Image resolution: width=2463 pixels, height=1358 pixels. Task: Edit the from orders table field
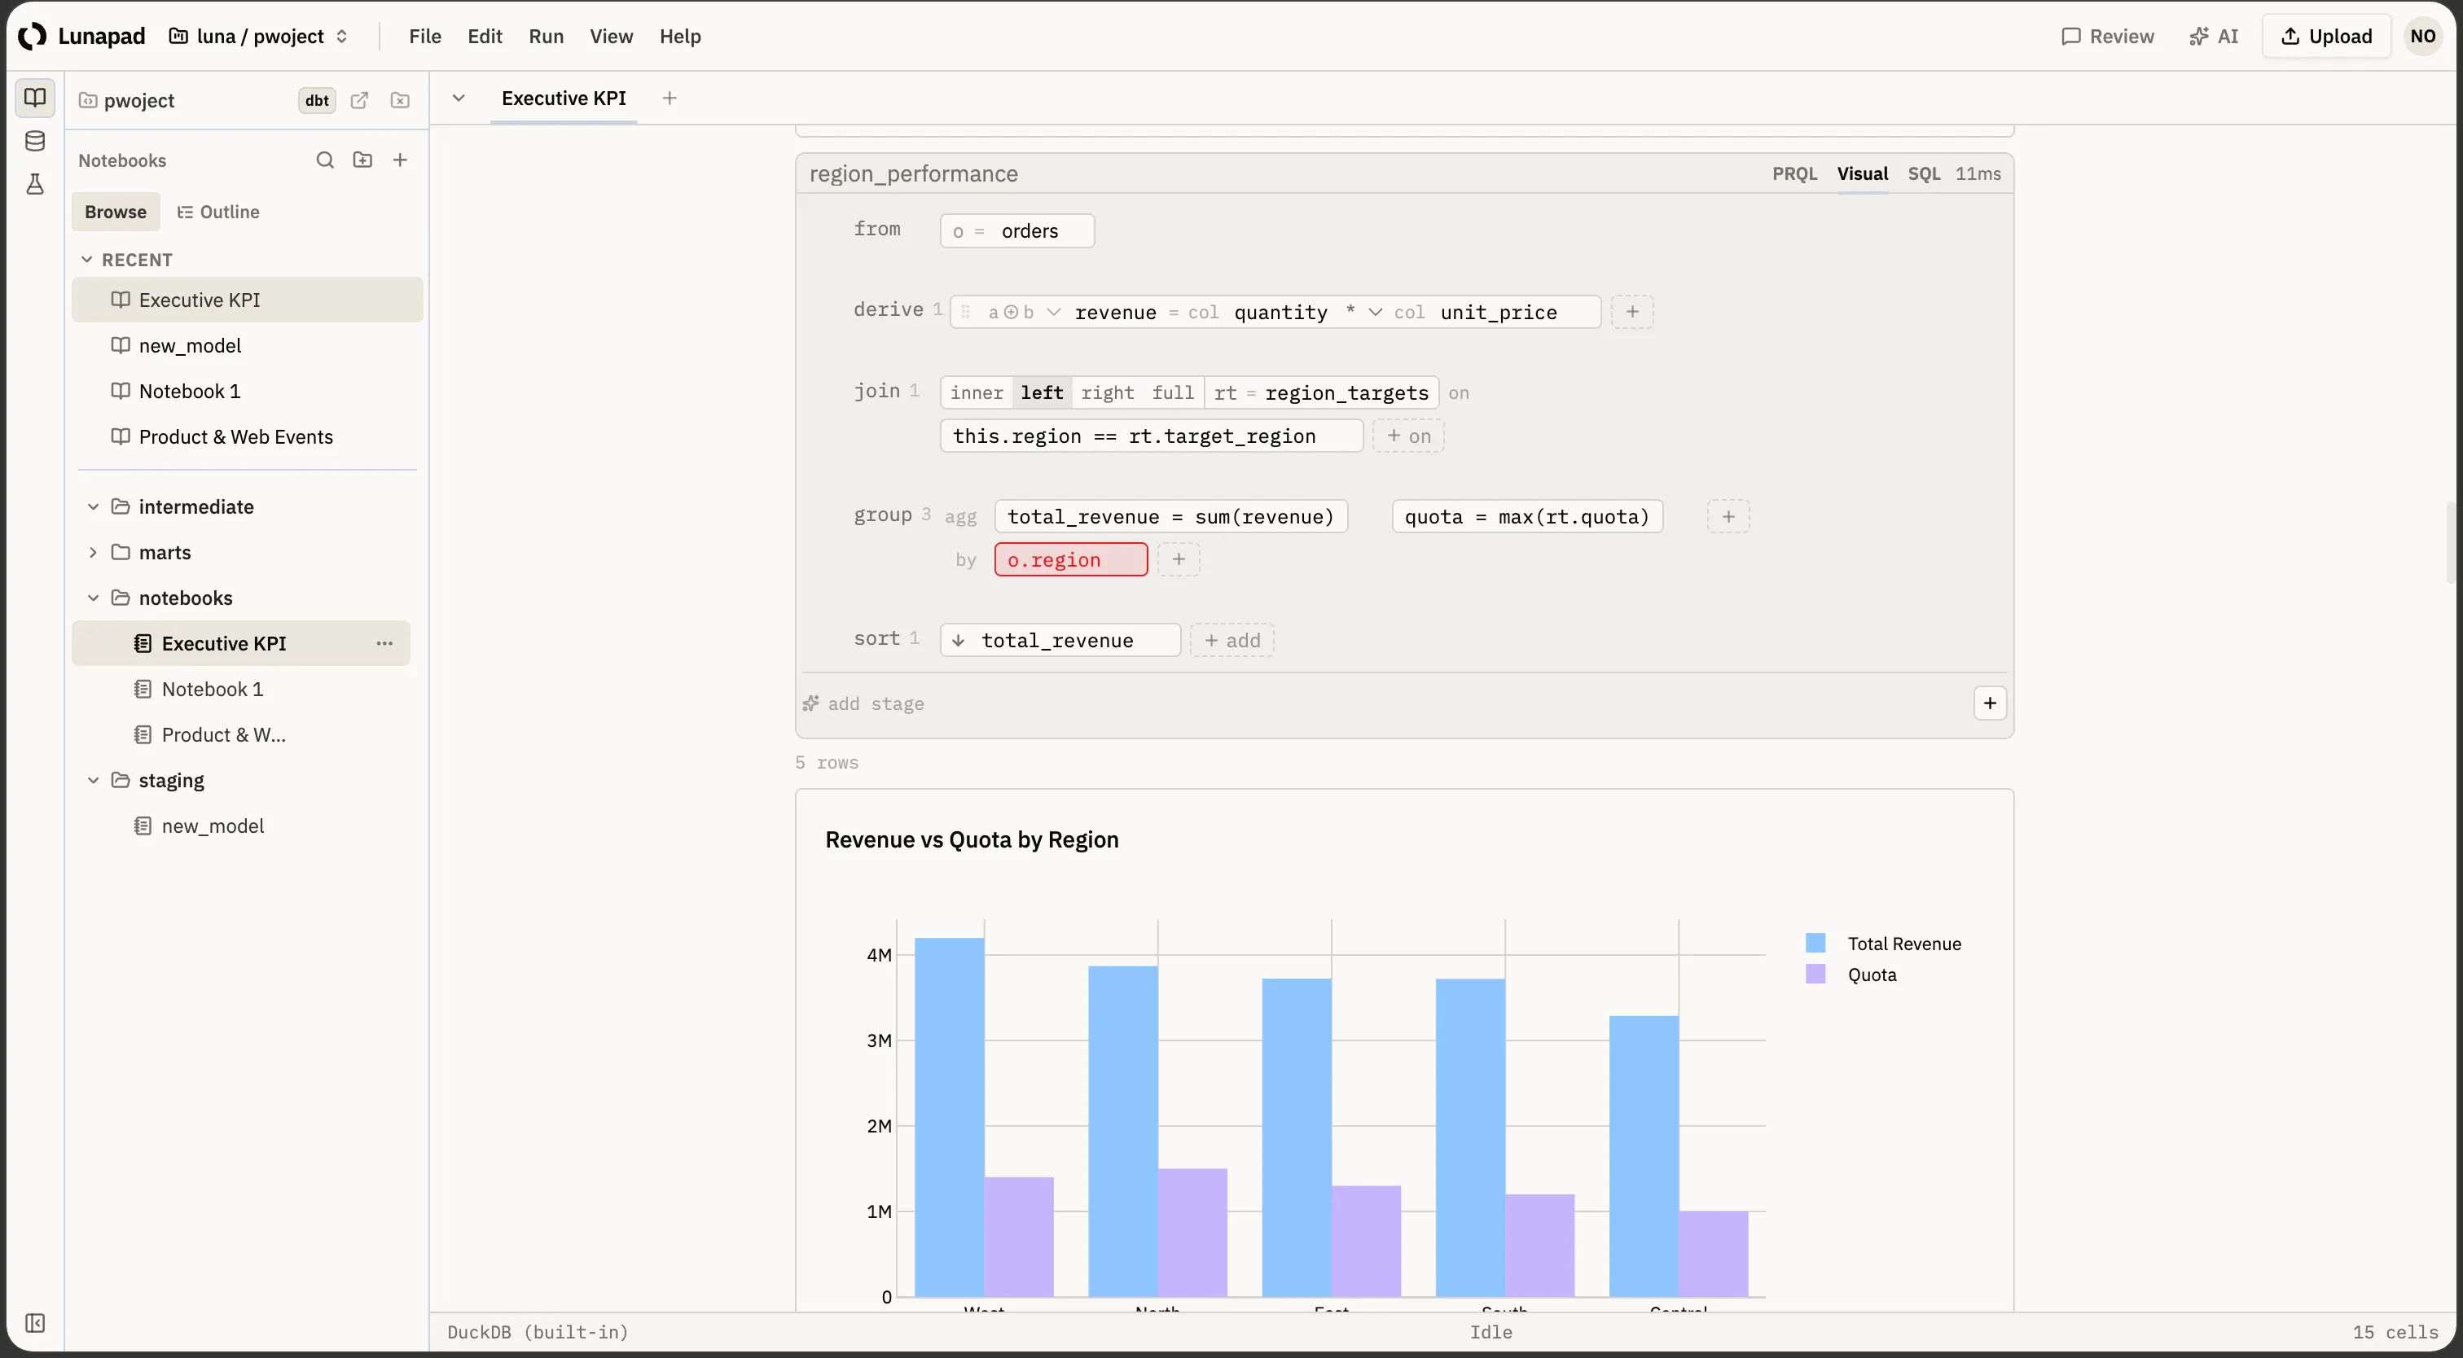coord(1017,230)
